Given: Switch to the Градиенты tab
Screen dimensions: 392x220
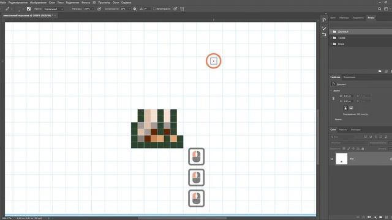Looking at the screenshot, I should [358, 18].
